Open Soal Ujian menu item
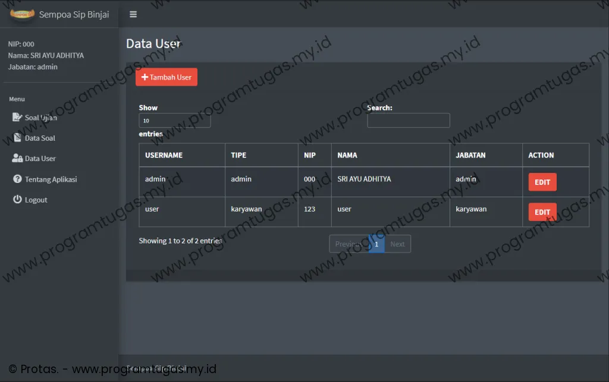Screen dimensions: 609x382 [40, 118]
